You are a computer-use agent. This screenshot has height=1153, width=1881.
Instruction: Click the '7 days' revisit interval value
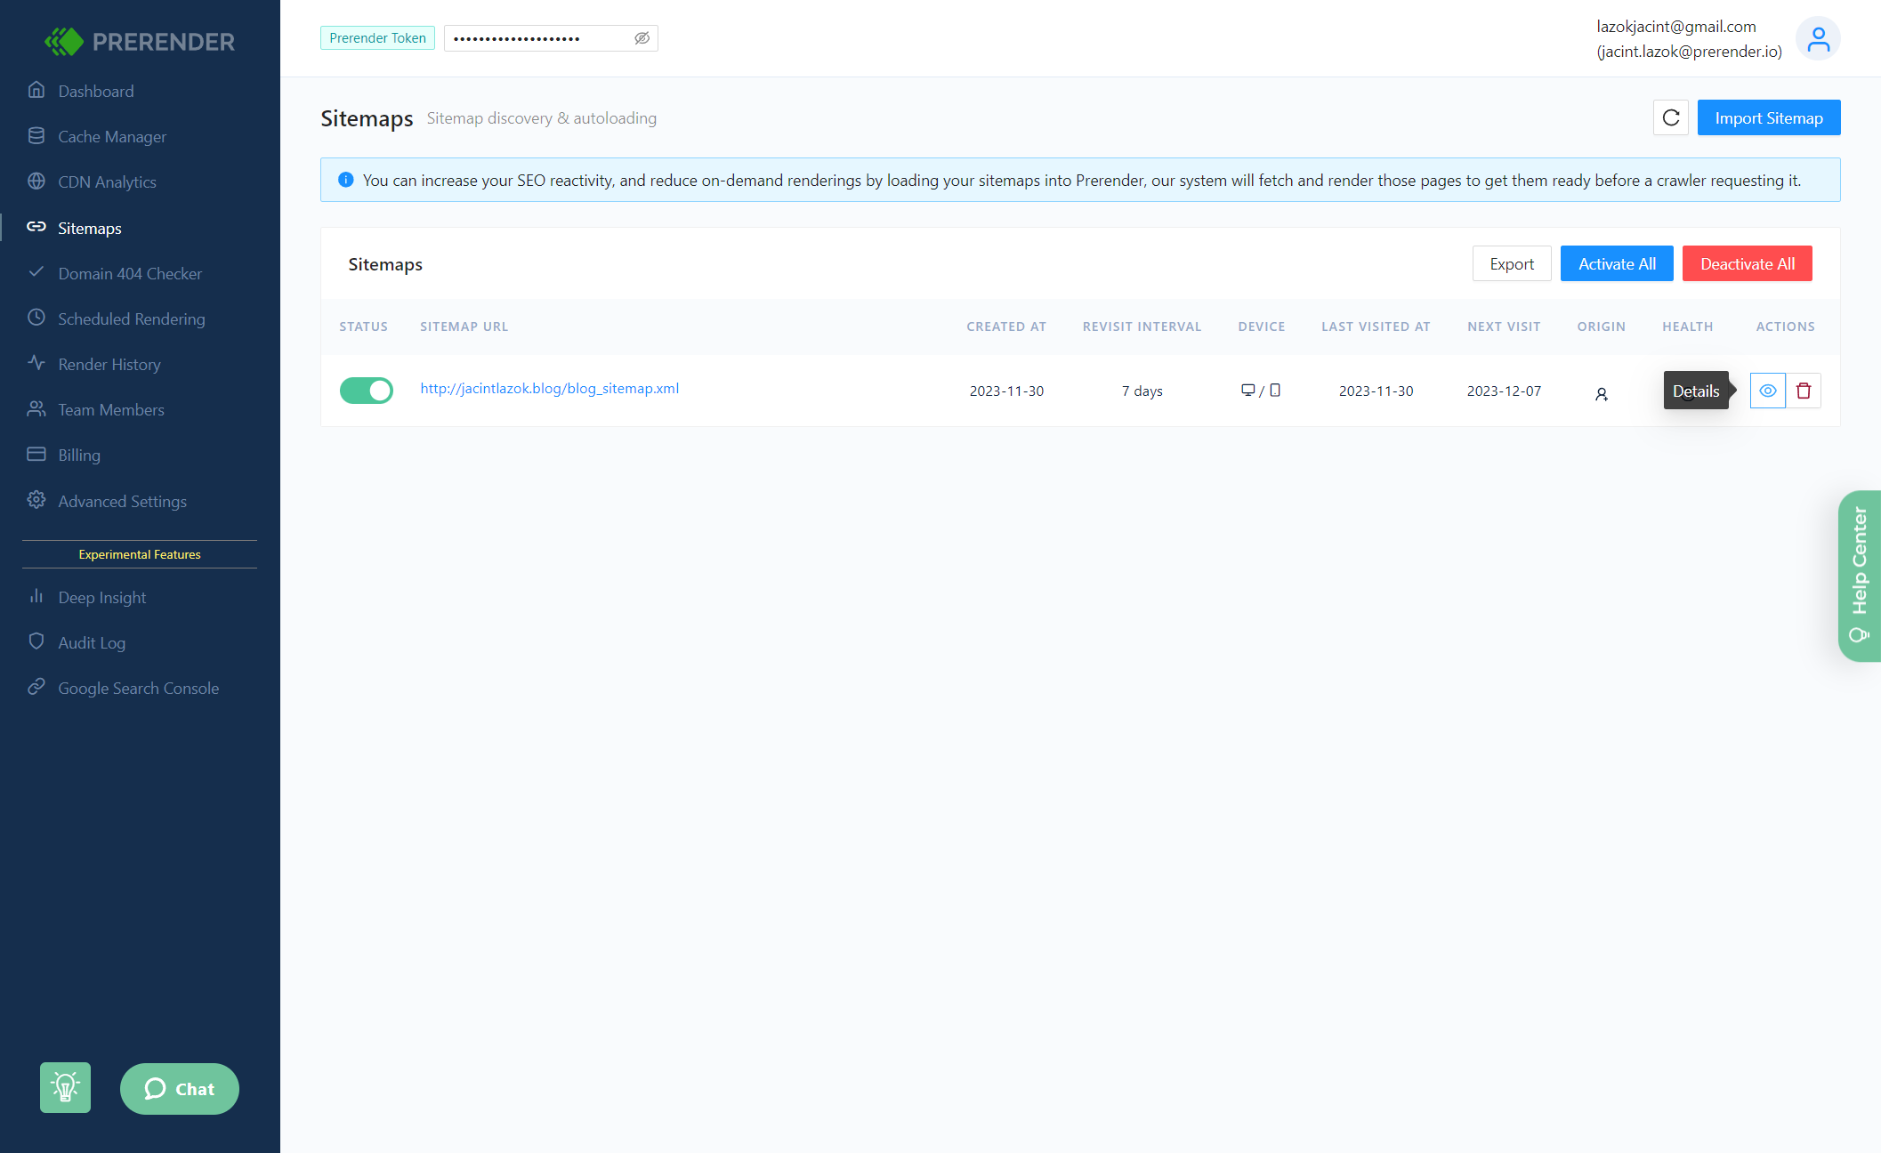coord(1142,391)
